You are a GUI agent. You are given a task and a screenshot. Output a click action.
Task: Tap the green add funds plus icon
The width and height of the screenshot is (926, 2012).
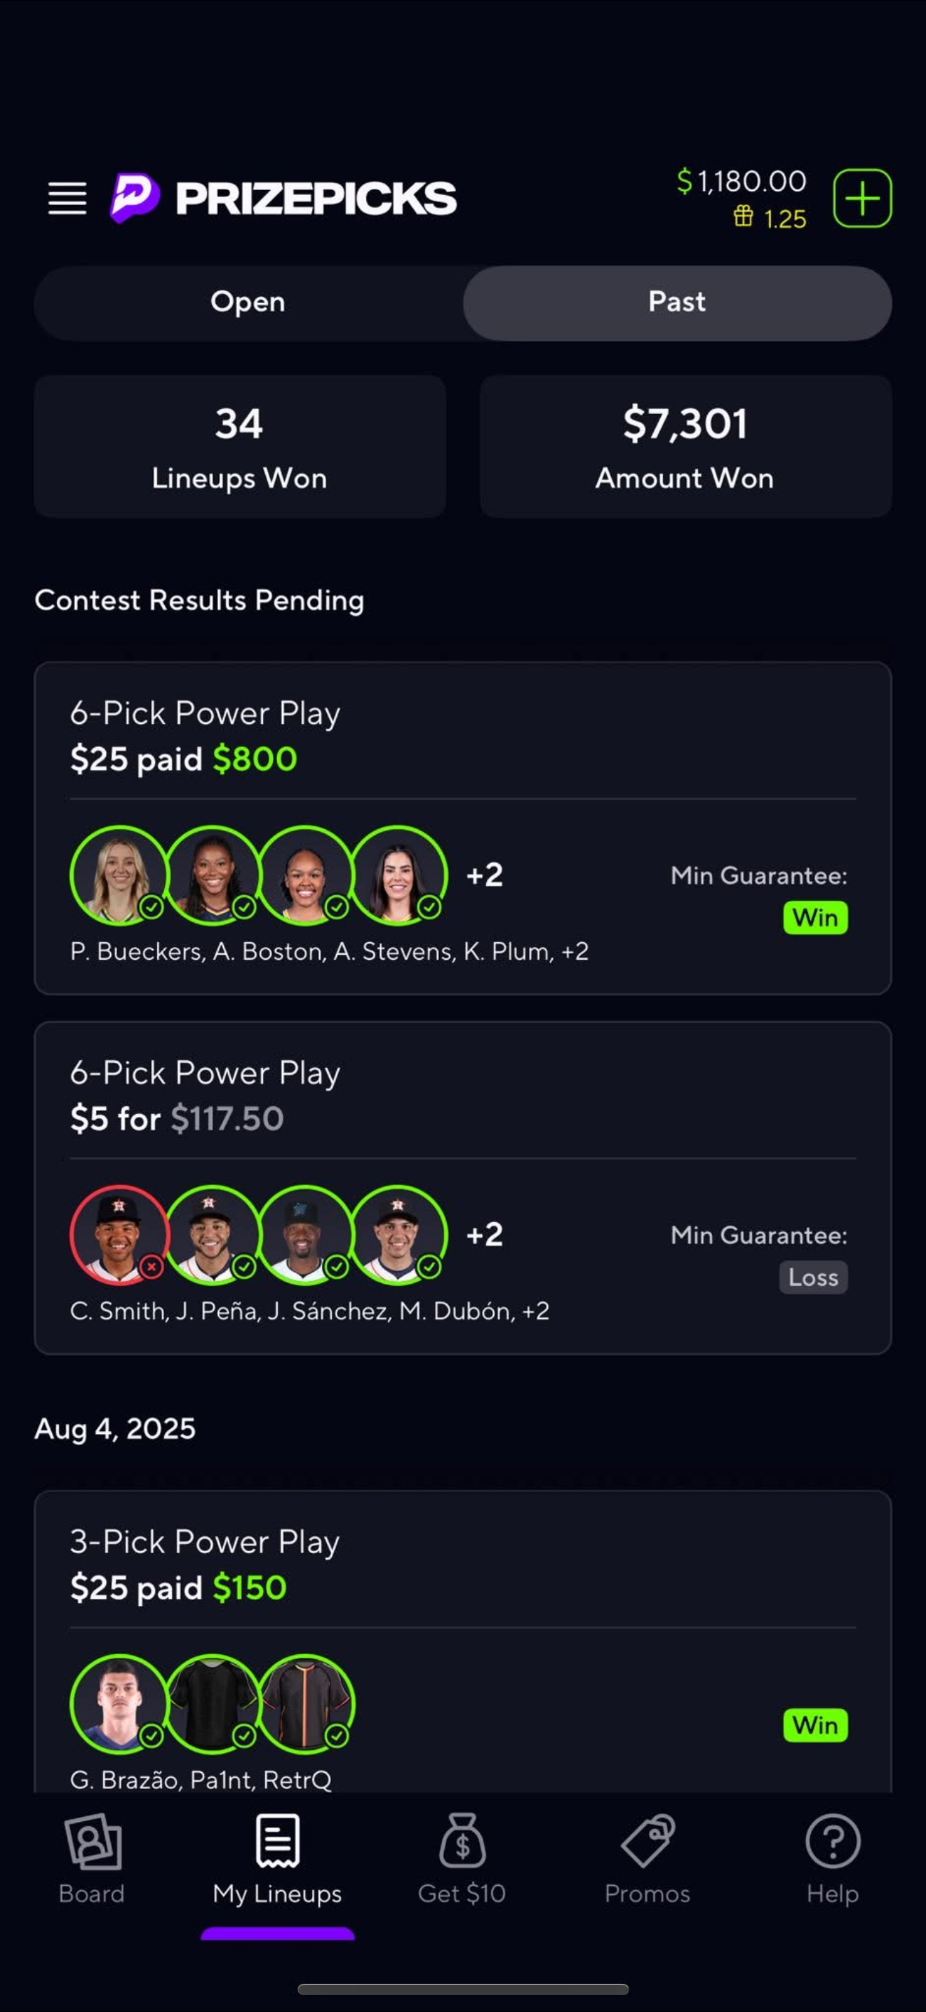point(862,198)
